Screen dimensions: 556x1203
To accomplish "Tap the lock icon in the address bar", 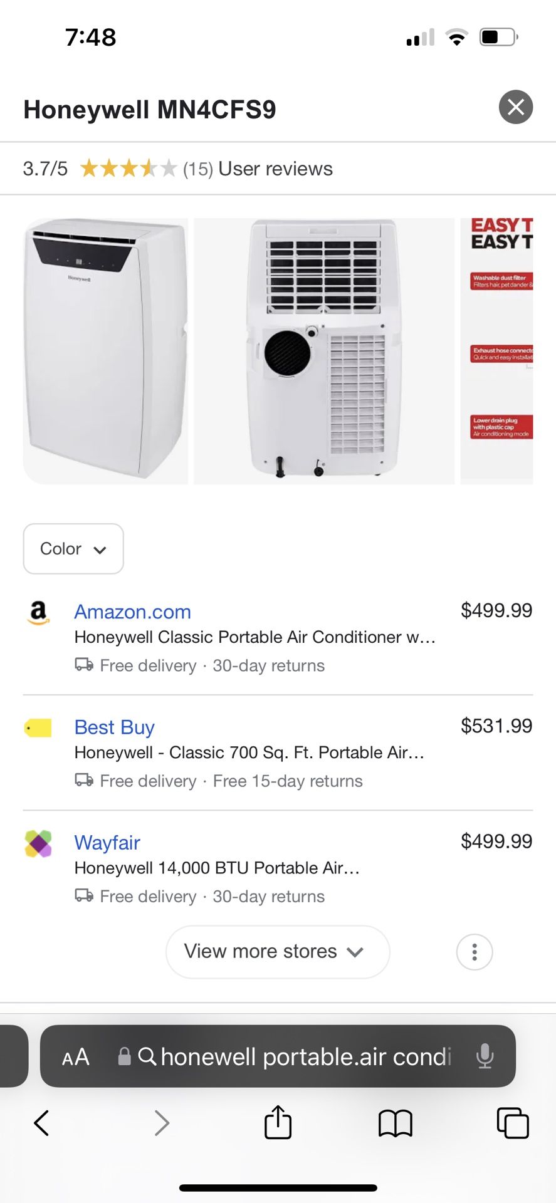I will click(125, 1056).
